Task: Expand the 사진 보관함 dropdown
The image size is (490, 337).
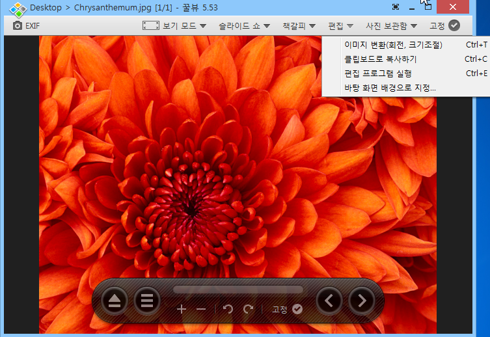Action: pyautogui.click(x=392, y=25)
